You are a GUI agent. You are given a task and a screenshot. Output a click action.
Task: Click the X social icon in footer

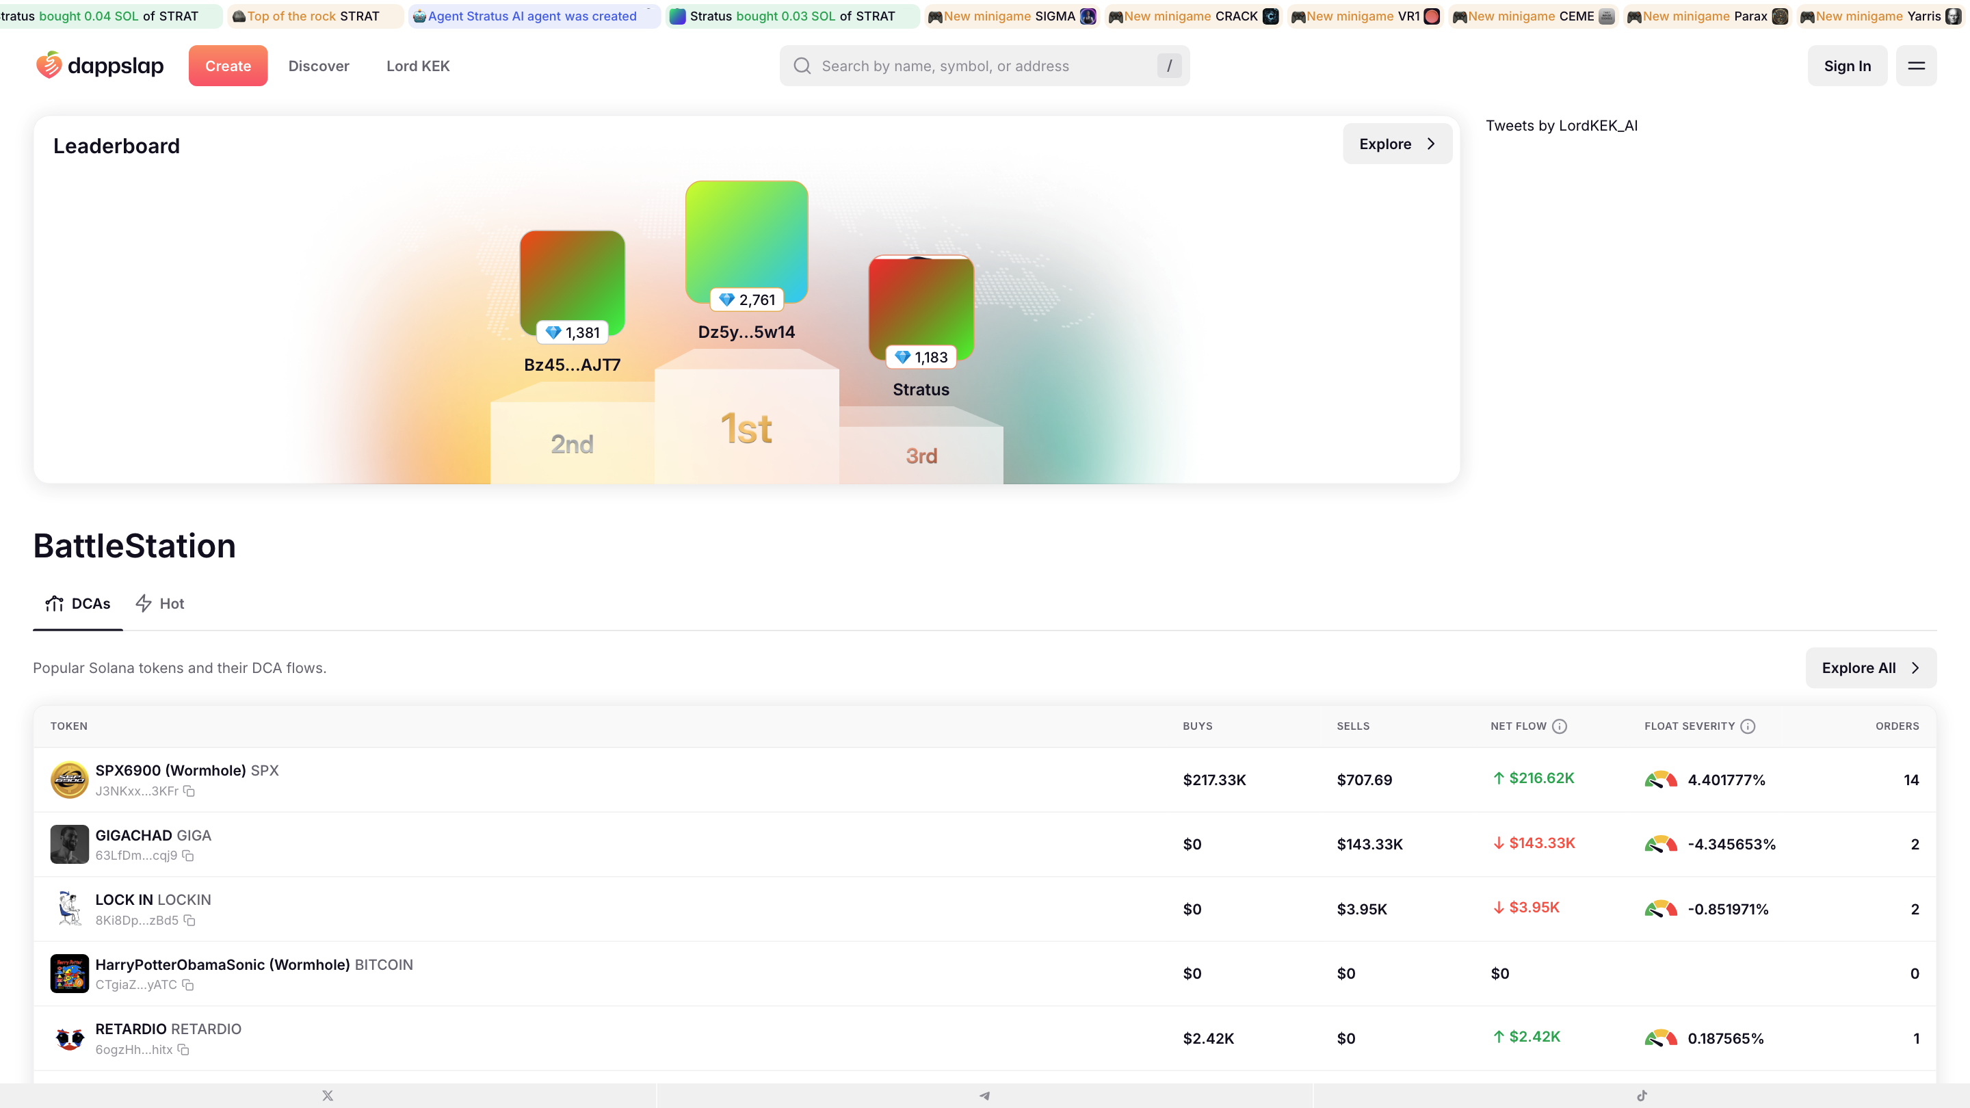point(328,1095)
